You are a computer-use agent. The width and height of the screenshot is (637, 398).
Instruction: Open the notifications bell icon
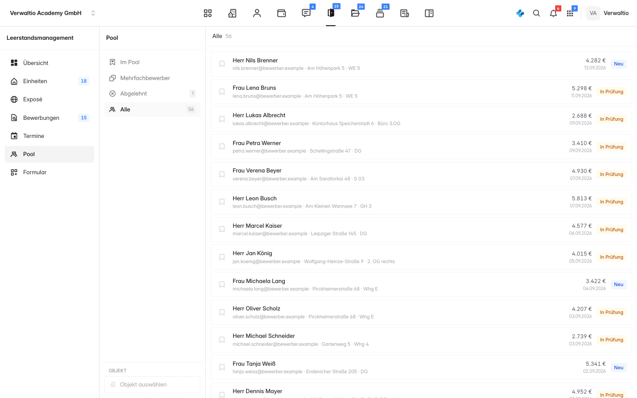click(x=553, y=13)
